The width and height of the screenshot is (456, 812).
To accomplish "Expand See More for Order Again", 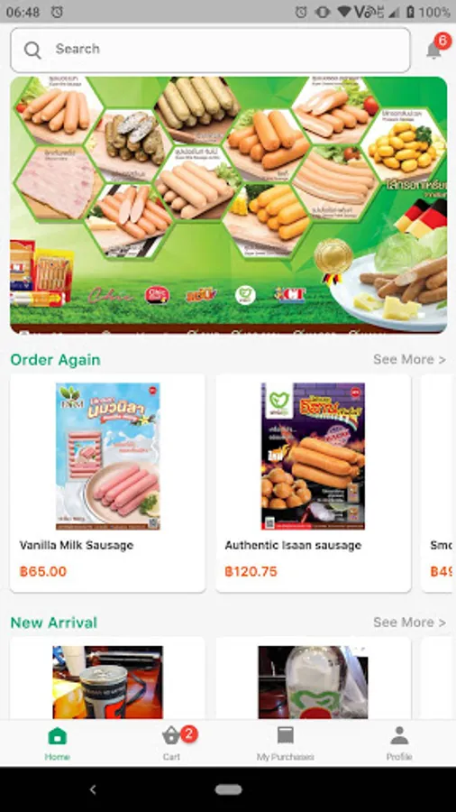I will pos(409,359).
